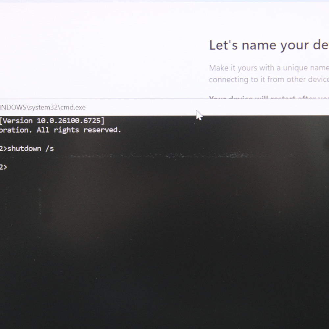Click the word "shutdown" in the terminal

click(24, 149)
